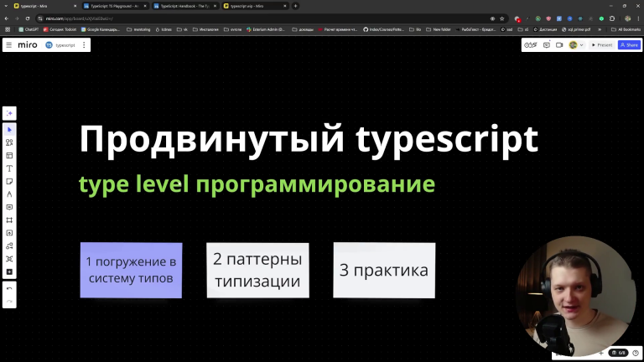Image resolution: width=644 pixels, height=362 pixels.
Task: Open the comments feed icon in top toolbar
Action: tap(547, 45)
